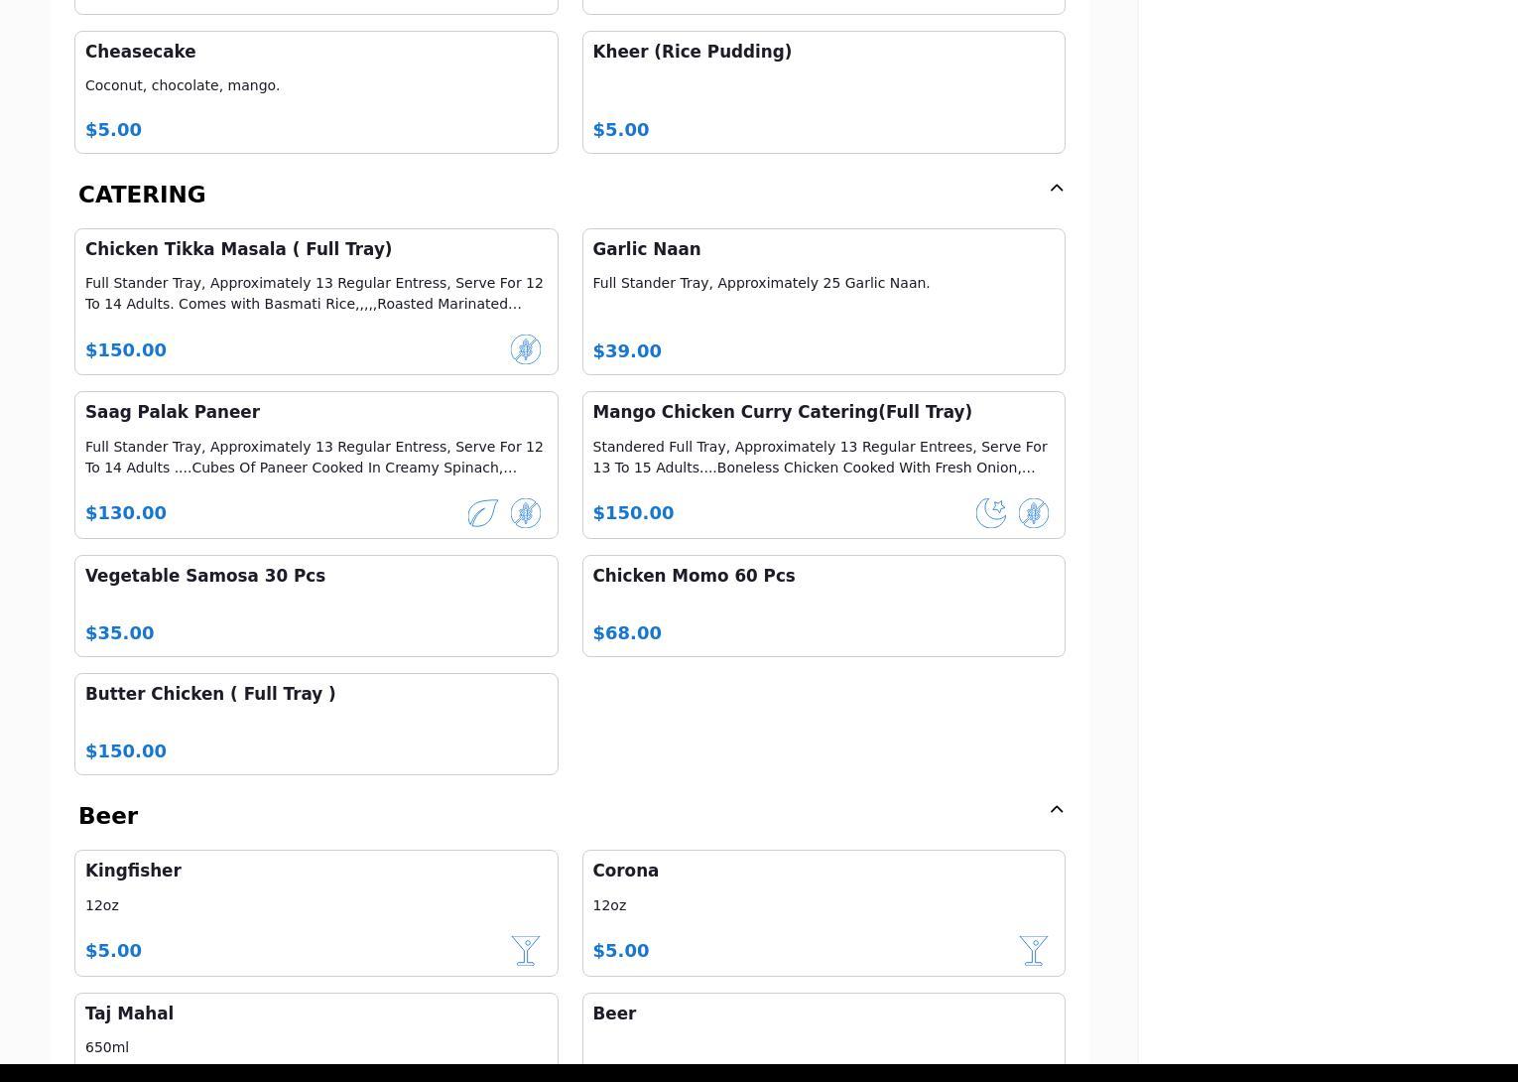Click the $150.00 price of Chicken Tikka Masala
This screenshot has width=1518, height=1082.
[126, 350]
